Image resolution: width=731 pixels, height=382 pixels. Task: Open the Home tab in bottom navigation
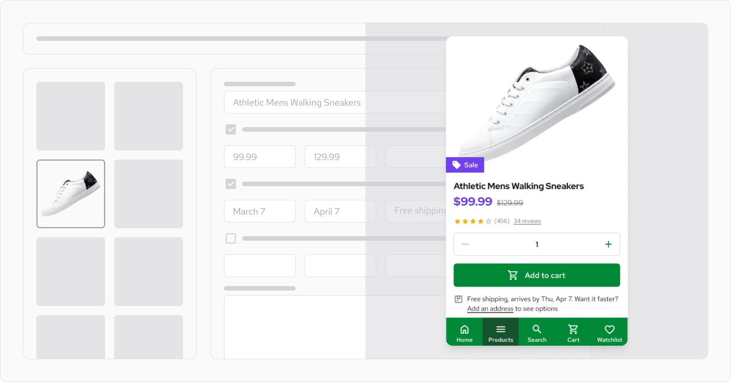pyautogui.click(x=464, y=332)
